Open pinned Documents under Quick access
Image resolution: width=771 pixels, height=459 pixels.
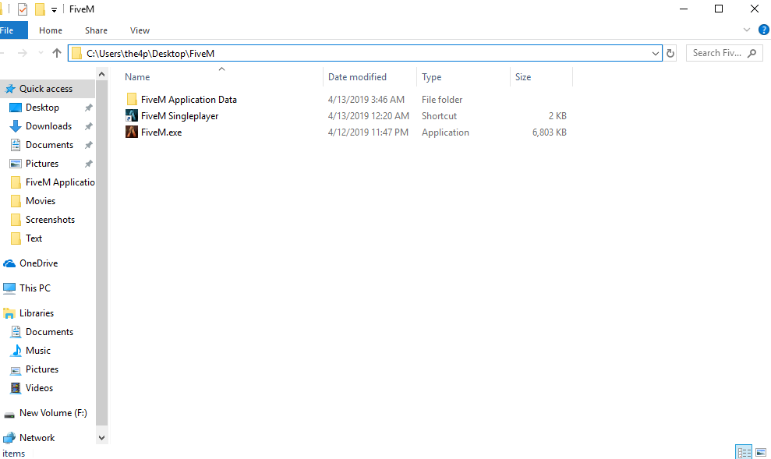tap(49, 144)
